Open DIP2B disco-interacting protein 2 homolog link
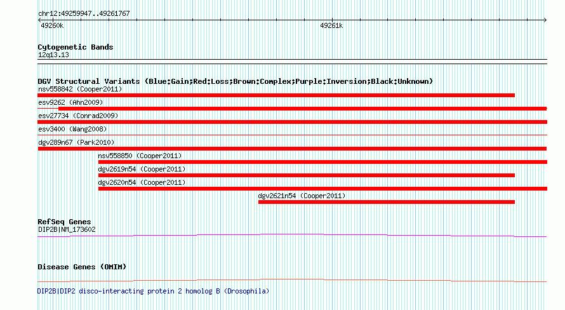 153,291
